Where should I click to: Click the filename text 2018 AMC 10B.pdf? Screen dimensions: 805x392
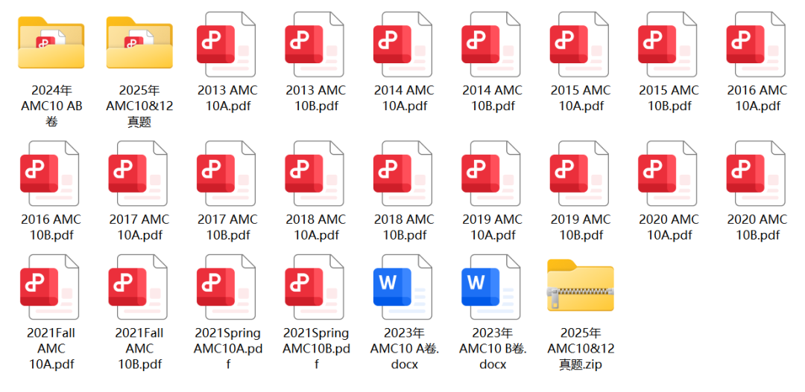(x=405, y=227)
